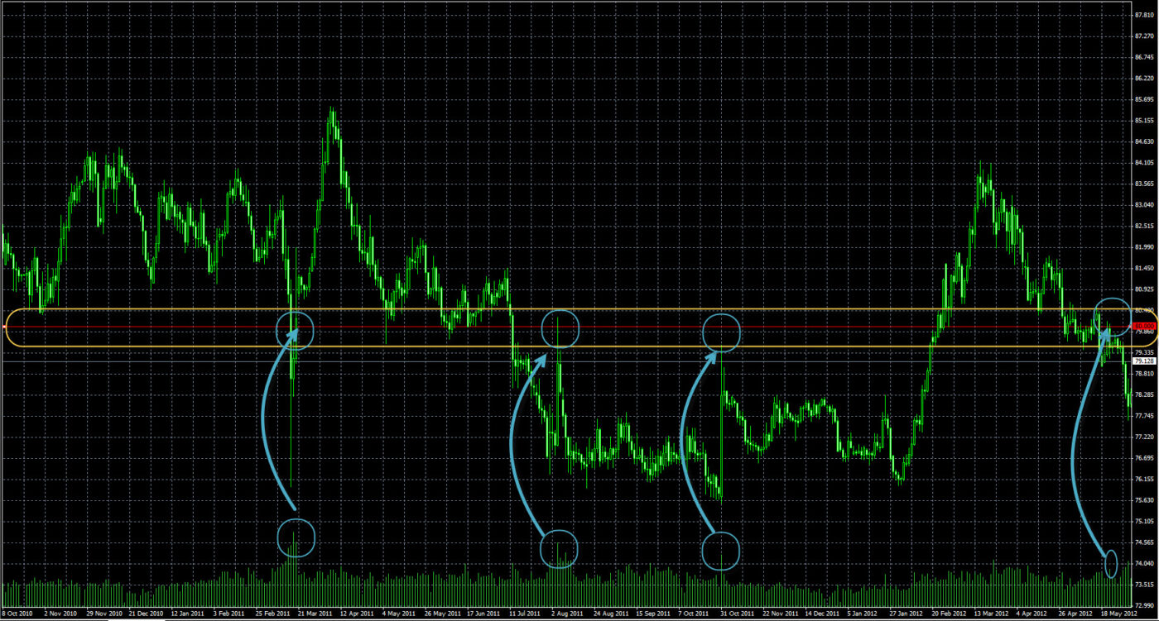Click the 86.220 price scale label

coord(1144,79)
